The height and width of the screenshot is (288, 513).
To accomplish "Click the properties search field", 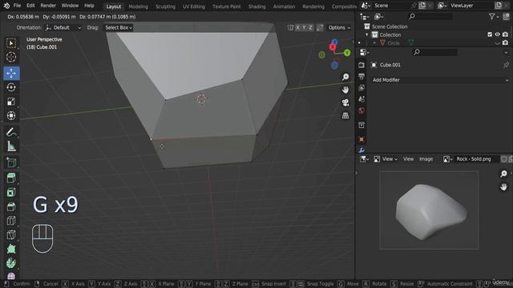I will click(x=435, y=52).
